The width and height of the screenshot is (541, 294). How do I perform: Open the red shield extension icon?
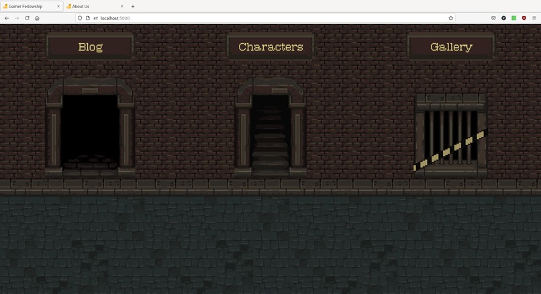524,18
